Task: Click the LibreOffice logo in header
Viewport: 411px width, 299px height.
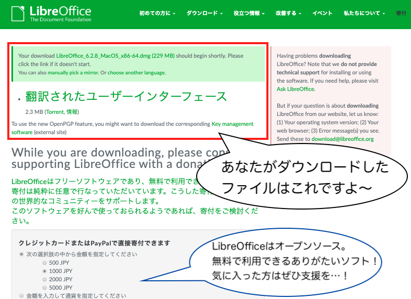Action: click(x=52, y=14)
